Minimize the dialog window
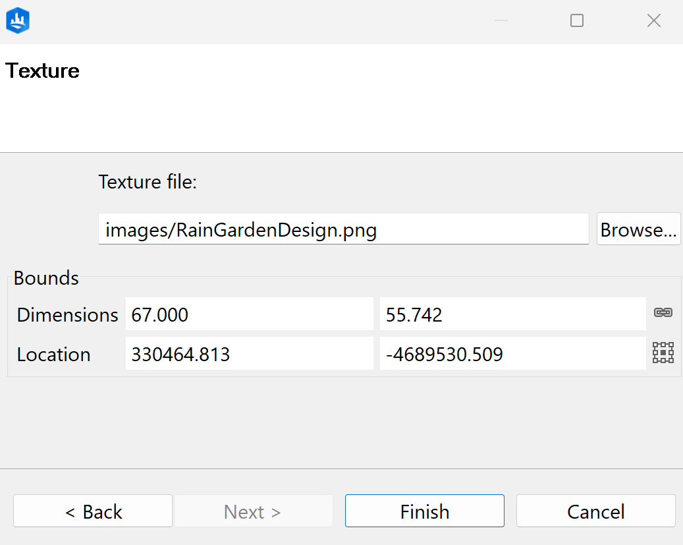Image resolution: width=683 pixels, height=545 pixels. pyautogui.click(x=501, y=21)
